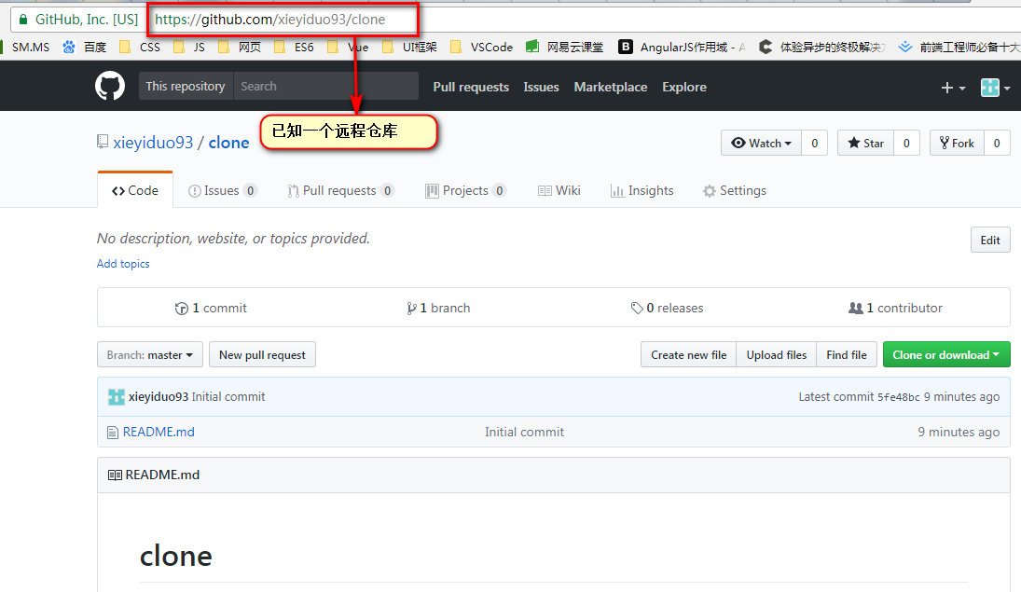Screen dimensions: 1021x592
Task: Open the JS bookmark folder
Action: (189, 47)
